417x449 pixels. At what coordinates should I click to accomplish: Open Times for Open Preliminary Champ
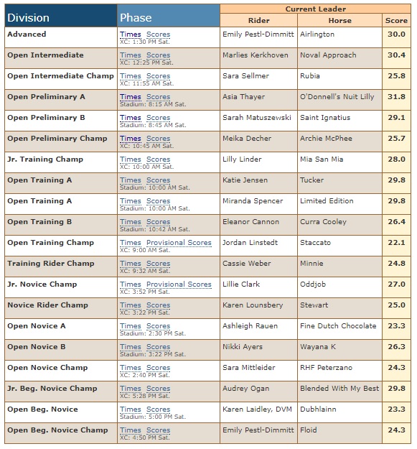point(131,139)
